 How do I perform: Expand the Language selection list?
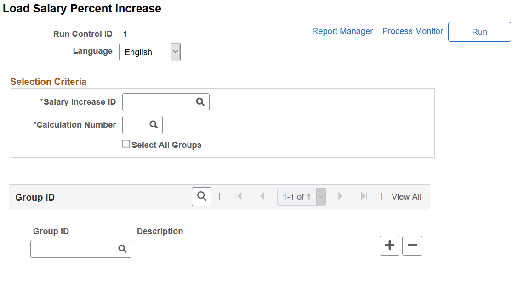175,51
